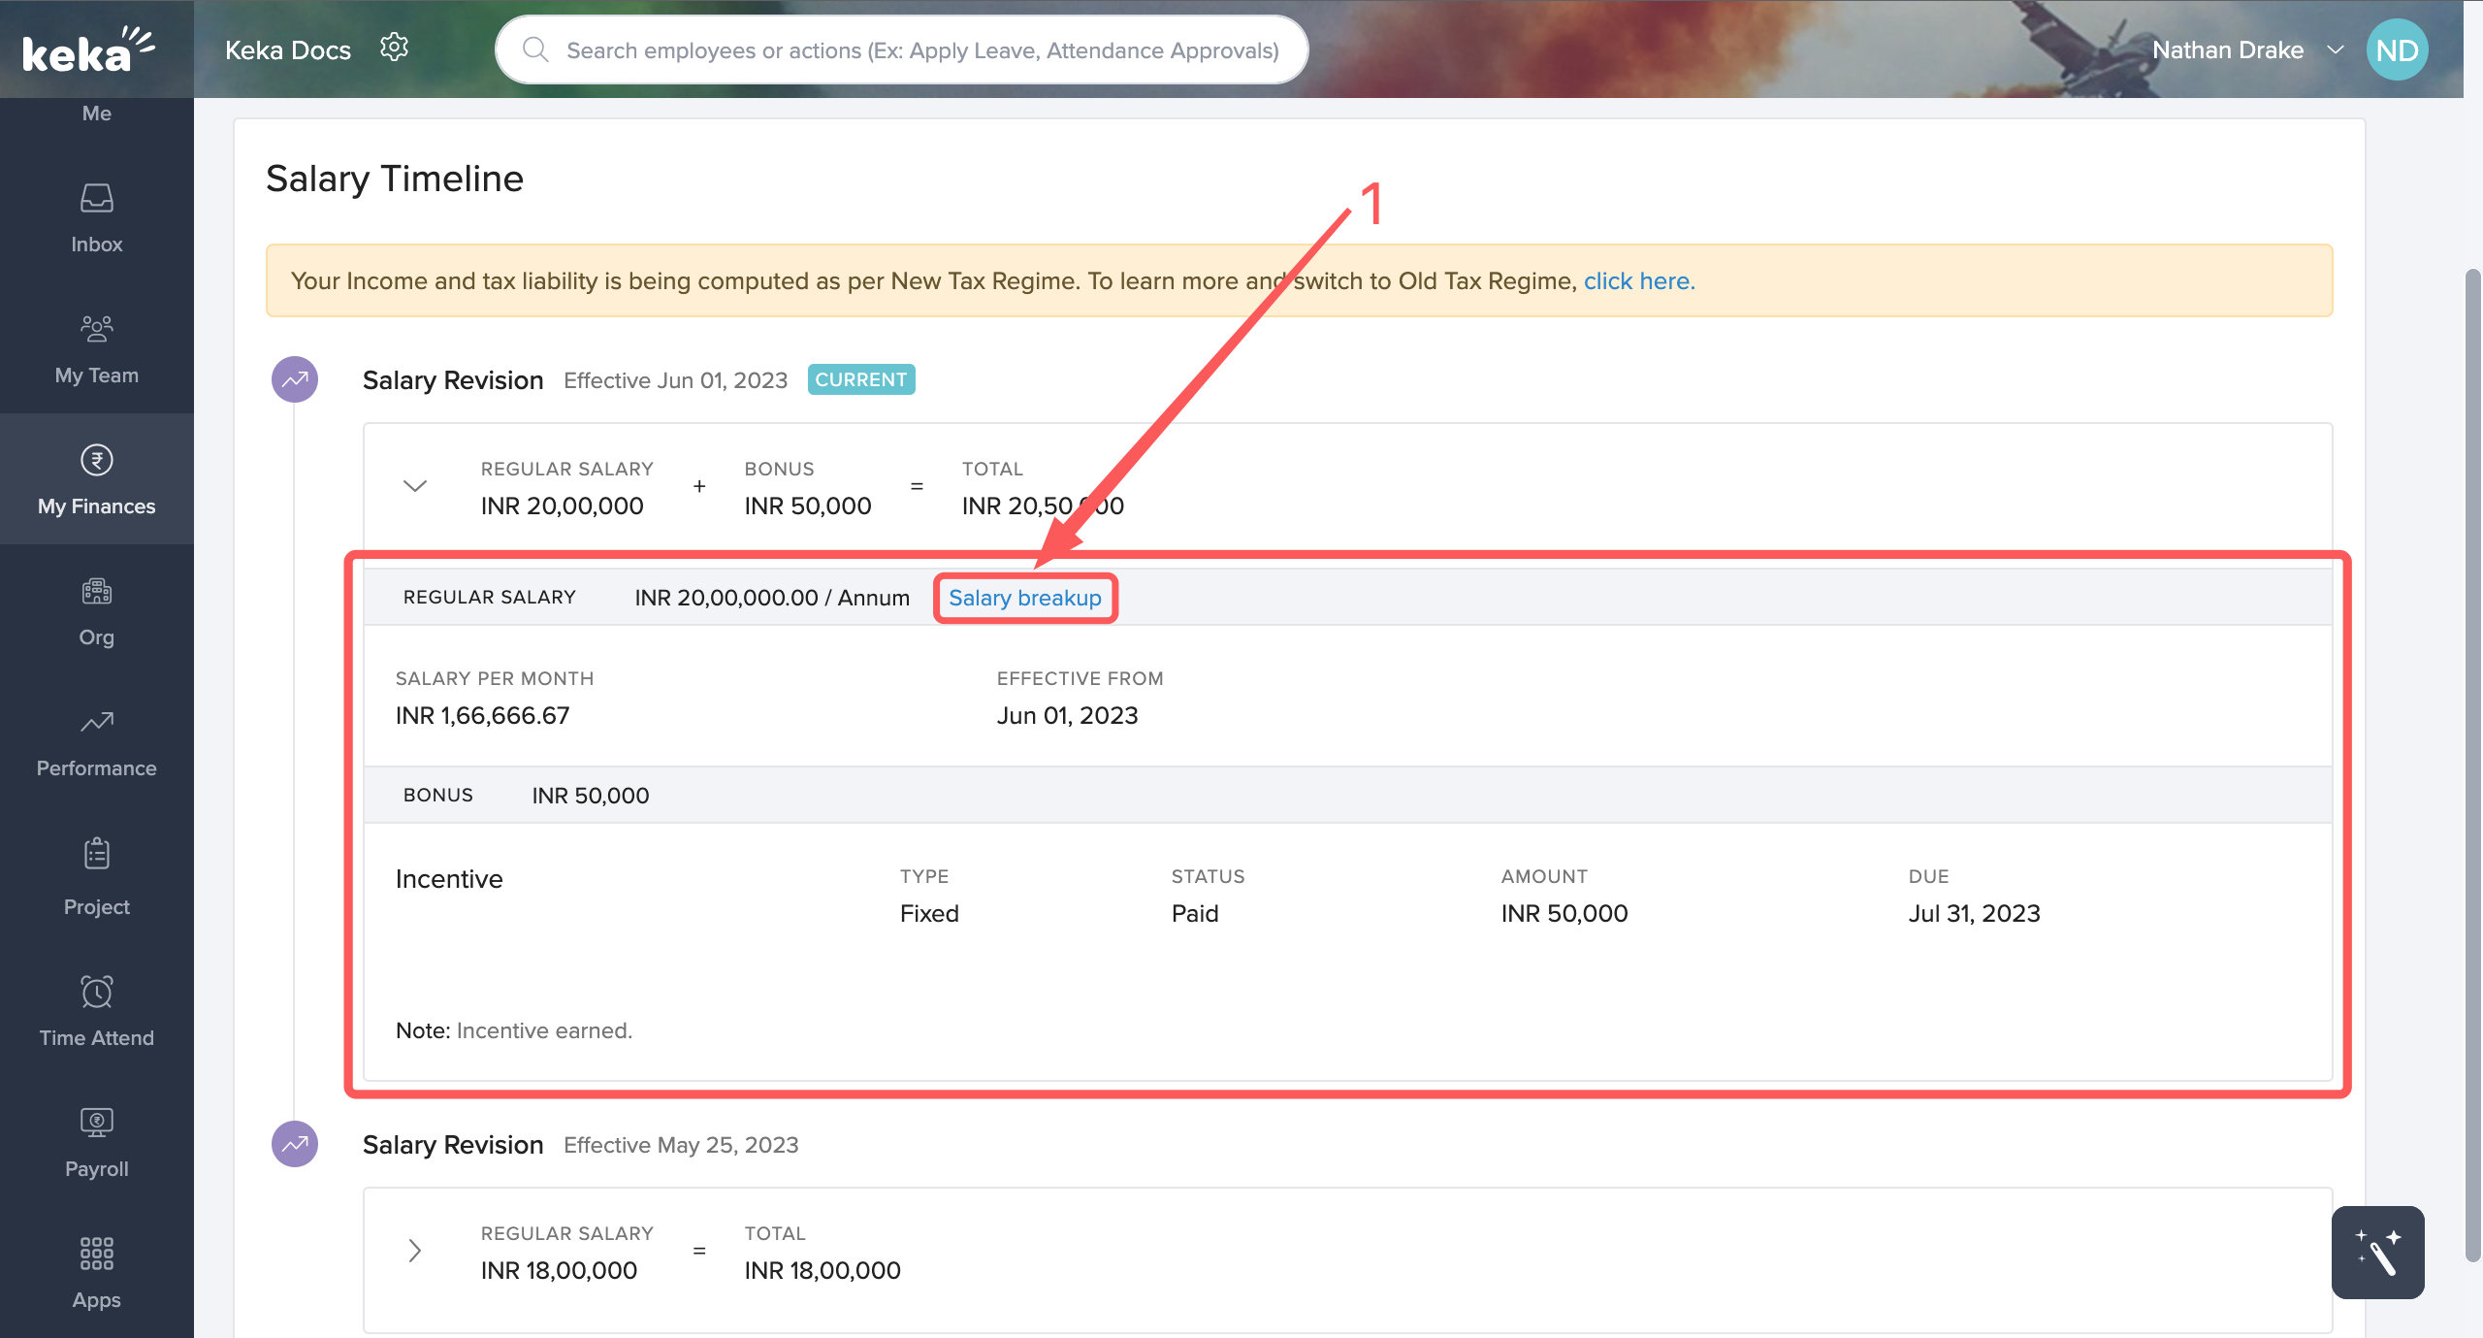Select My Finances rupee icon
Image resolution: width=2483 pixels, height=1338 pixels.
(x=96, y=460)
